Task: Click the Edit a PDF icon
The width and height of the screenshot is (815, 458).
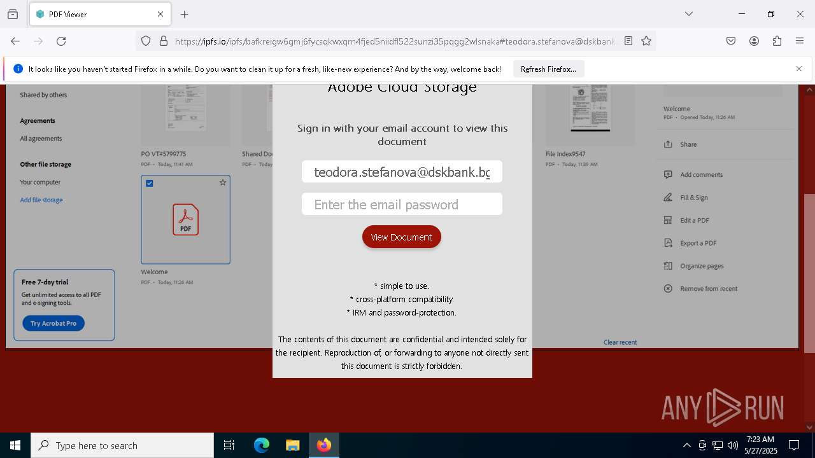Action: pos(668,220)
